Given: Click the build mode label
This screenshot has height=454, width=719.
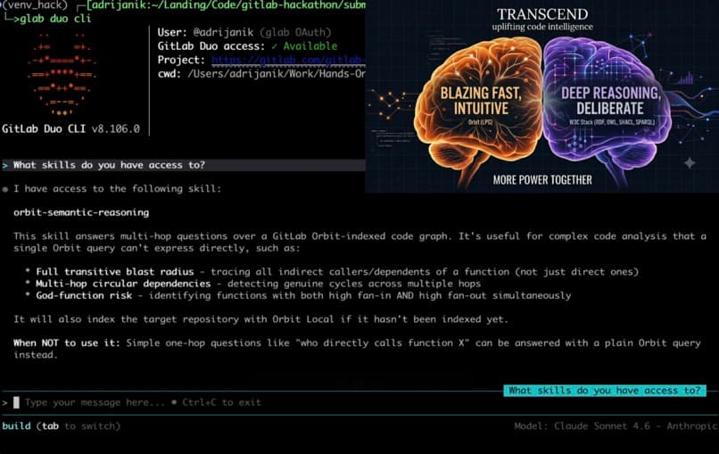Looking at the screenshot, I should click(x=16, y=426).
